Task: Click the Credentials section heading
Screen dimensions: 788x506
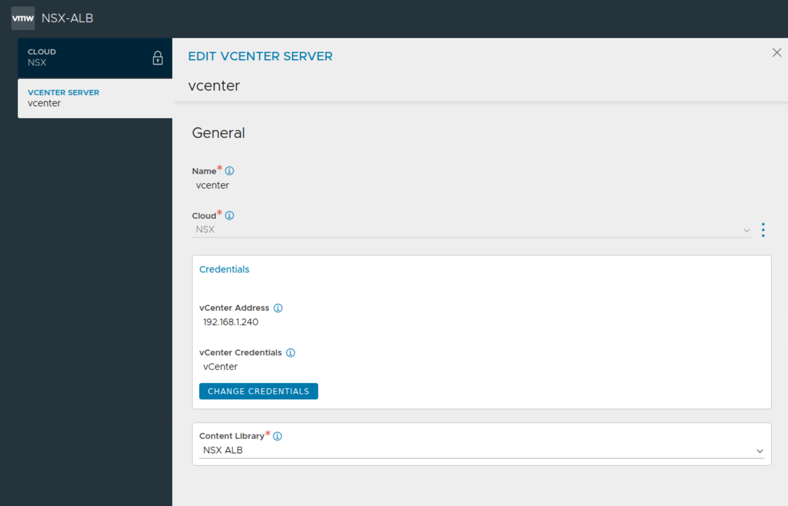Action: (224, 269)
